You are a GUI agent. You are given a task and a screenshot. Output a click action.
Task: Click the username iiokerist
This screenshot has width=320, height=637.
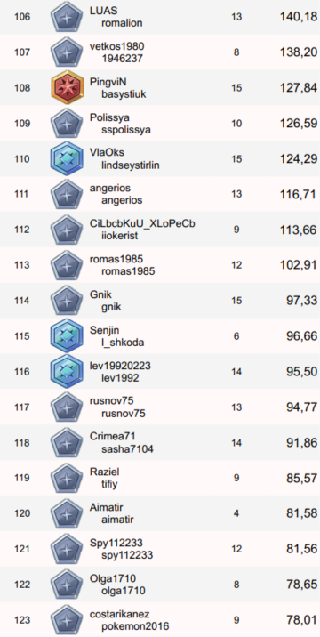click(x=119, y=236)
